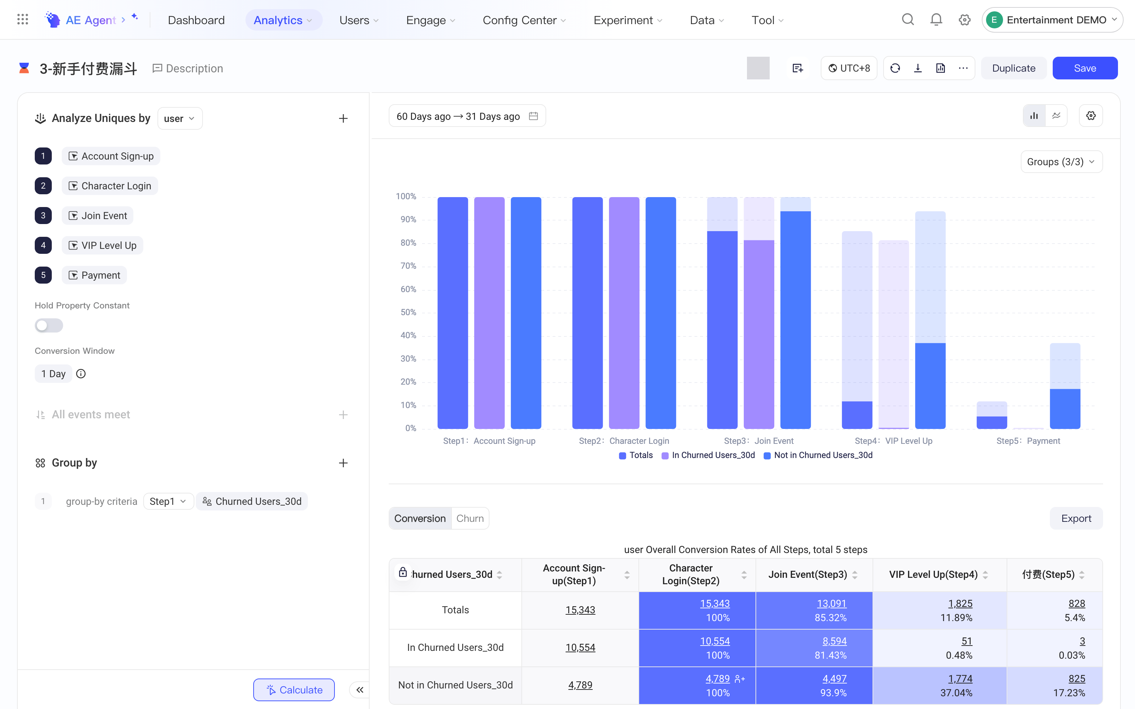Screen dimensions: 1135x709
Task: Collapse the left configuration panel
Action: point(360,690)
